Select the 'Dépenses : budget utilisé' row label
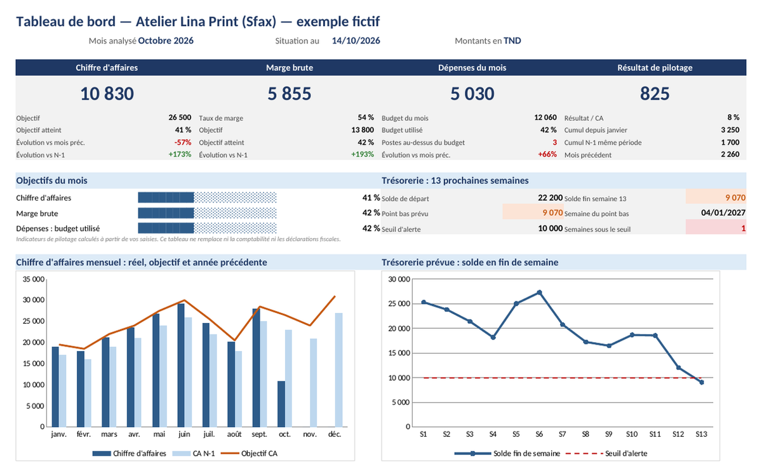The width and height of the screenshot is (762, 476). (58, 228)
